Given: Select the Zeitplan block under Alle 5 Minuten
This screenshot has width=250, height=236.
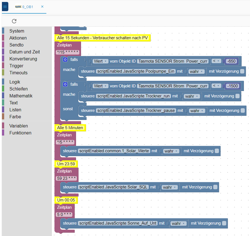Looking at the screenshot, I should pos(64,135).
